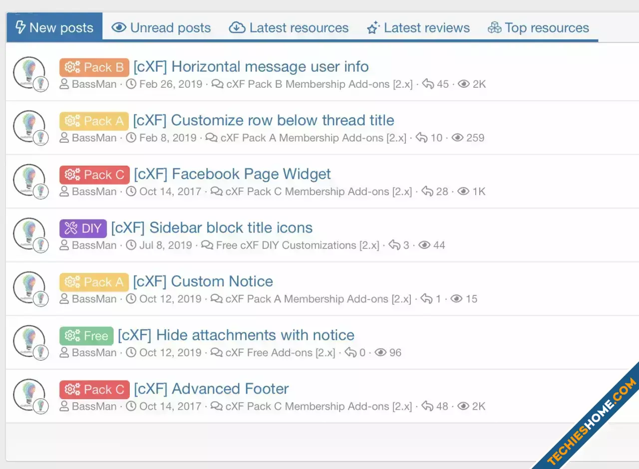
Task: Click BassMan under Facebook Page Widget
Action: click(x=94, y=191)
